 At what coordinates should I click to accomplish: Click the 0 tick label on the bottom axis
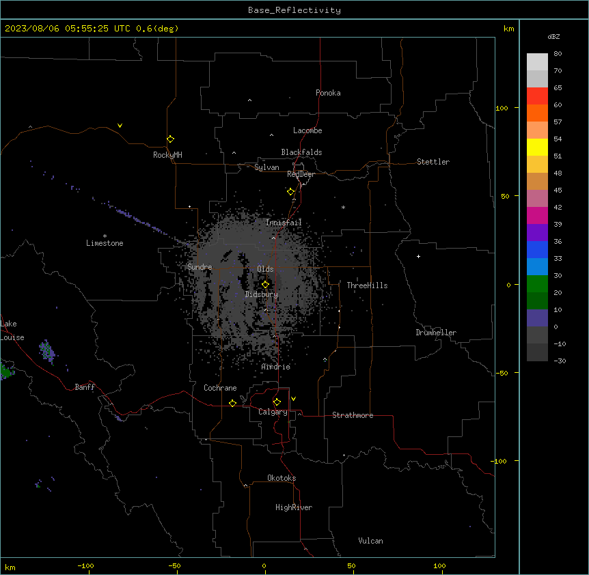click(264, 565)
